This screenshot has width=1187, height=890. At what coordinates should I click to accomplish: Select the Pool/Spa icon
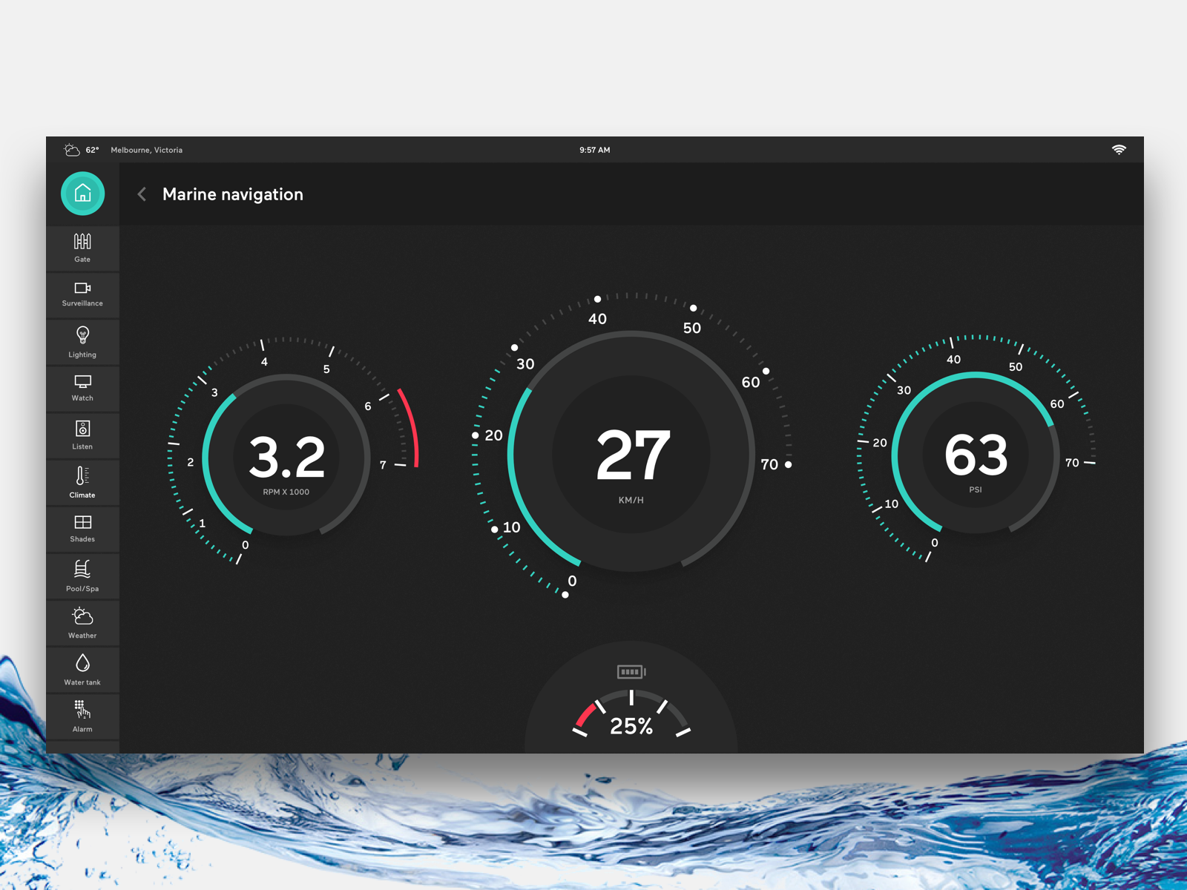pos(82,576)
